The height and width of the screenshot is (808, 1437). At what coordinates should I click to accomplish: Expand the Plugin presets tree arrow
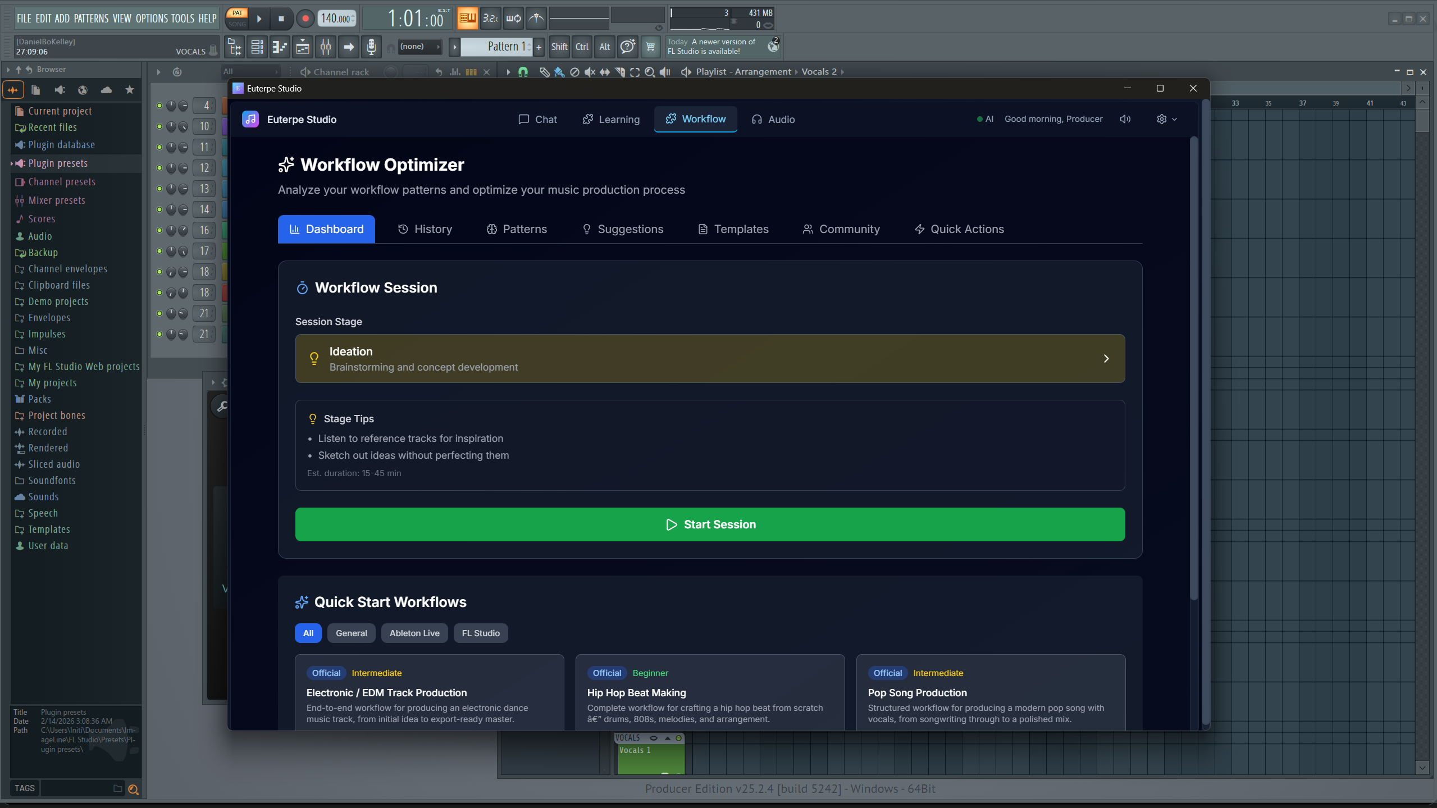[x=12, y=163]
